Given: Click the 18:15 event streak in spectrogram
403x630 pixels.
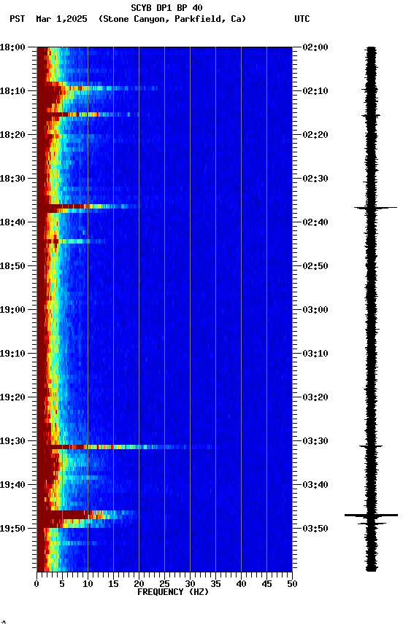Looking at the screenshot, I should 88,114.
